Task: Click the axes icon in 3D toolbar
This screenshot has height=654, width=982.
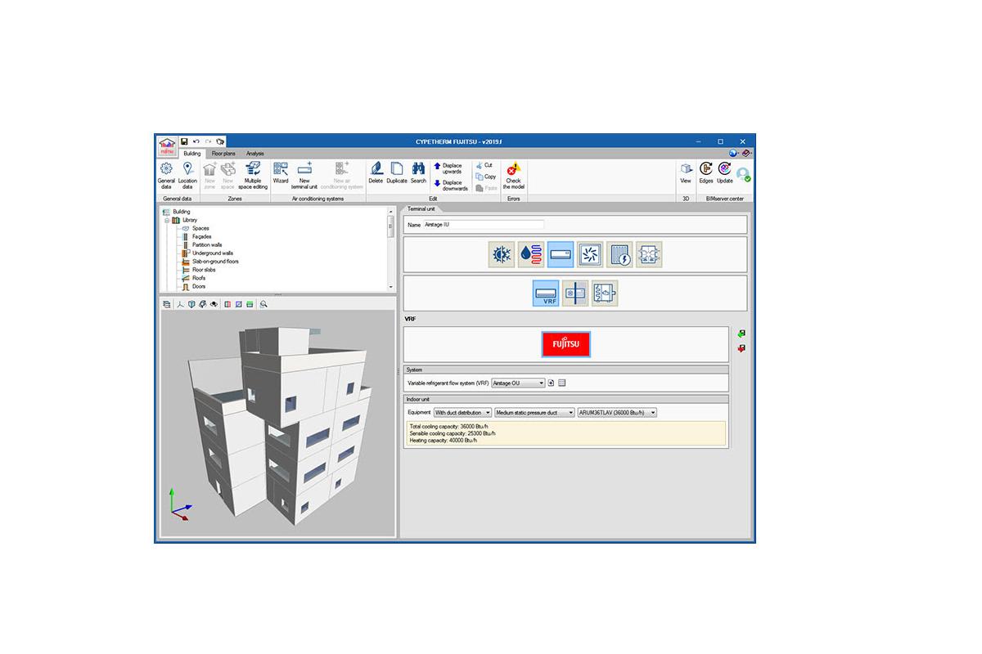Action: (179, 304)
